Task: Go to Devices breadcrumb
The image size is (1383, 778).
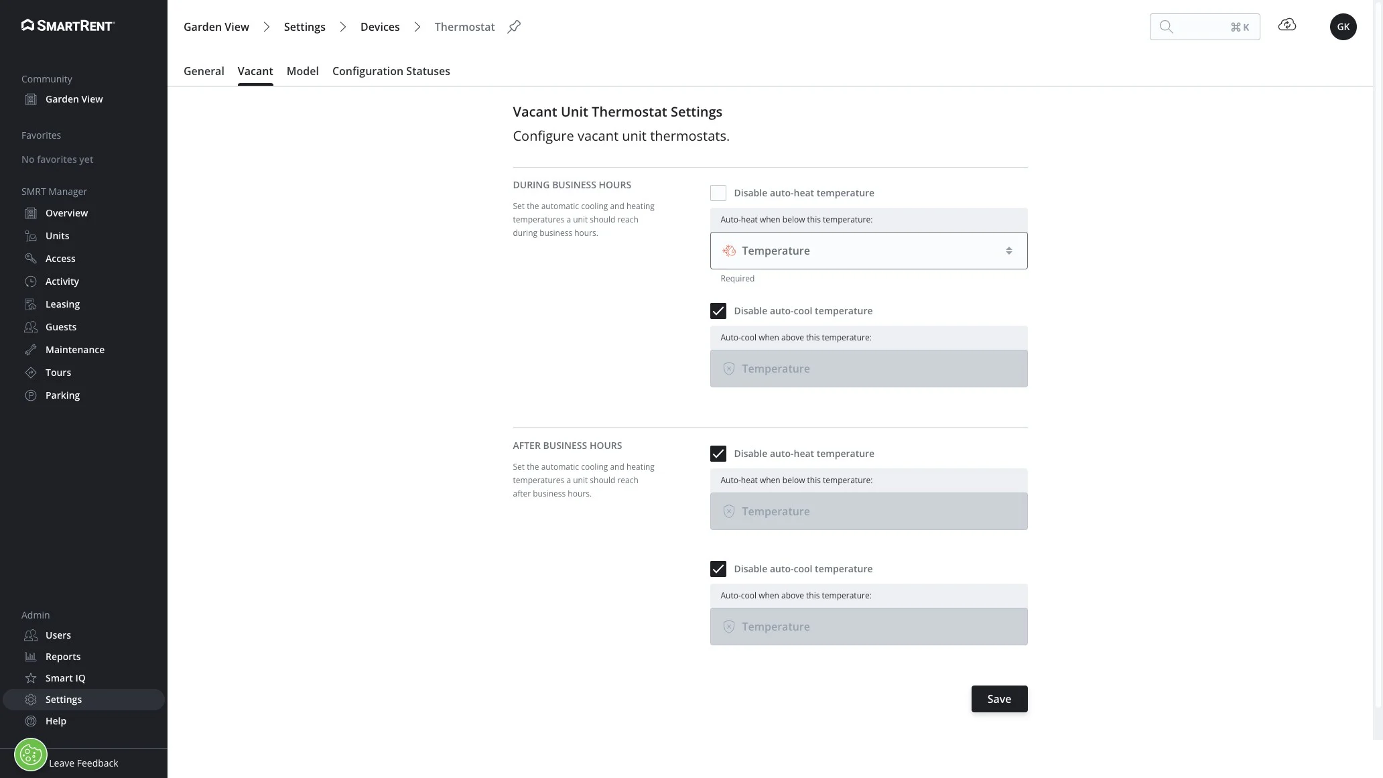Action: [x=380, y=27]
